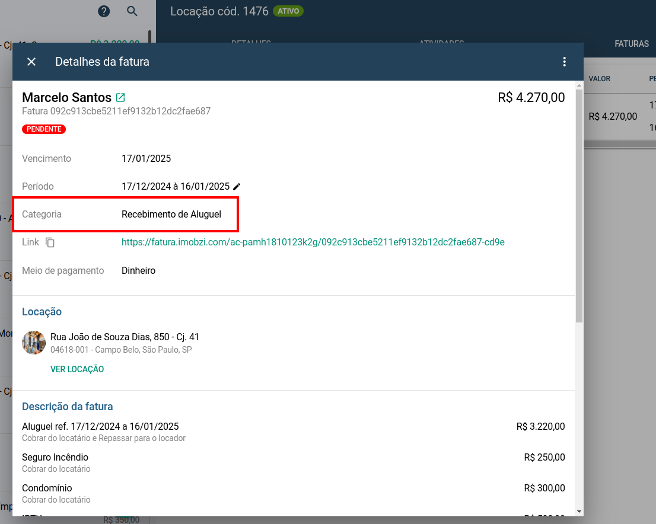Click the R$ 4.270,00 cell in background table
656x524 pixels.
coord(613,117)
